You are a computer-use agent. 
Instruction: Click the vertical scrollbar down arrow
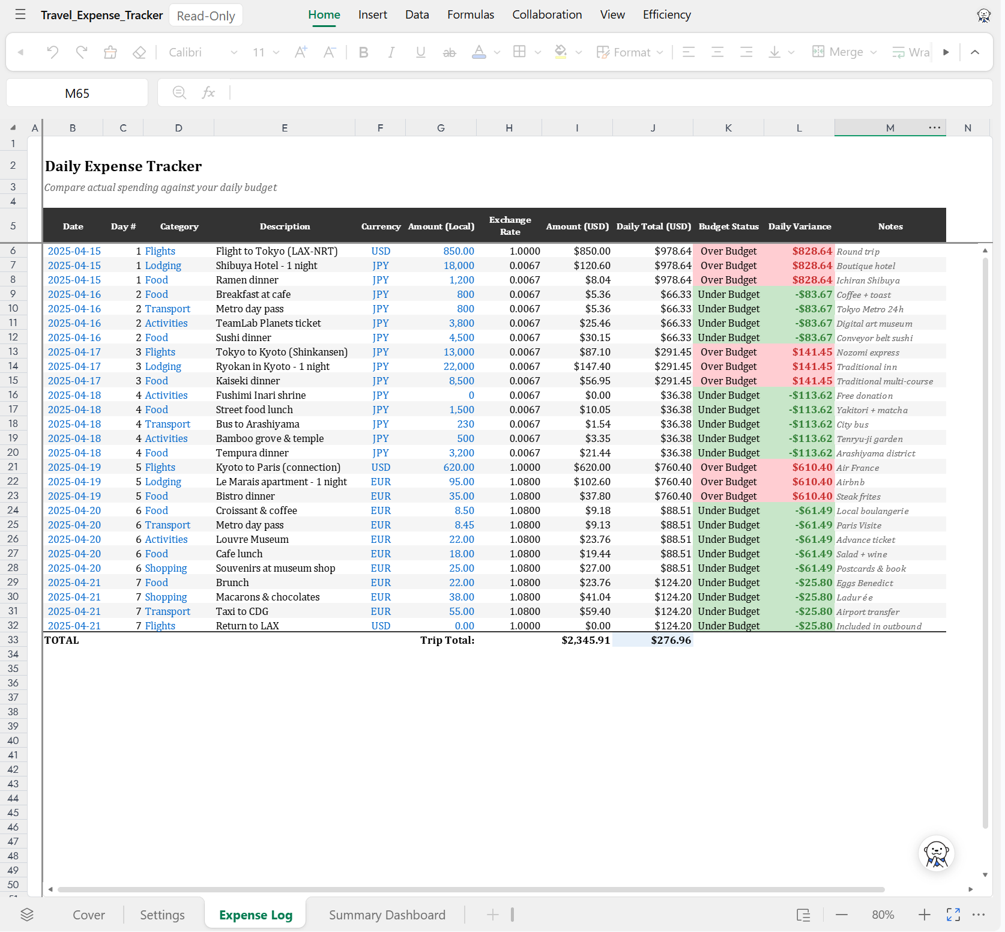[985, 875]
